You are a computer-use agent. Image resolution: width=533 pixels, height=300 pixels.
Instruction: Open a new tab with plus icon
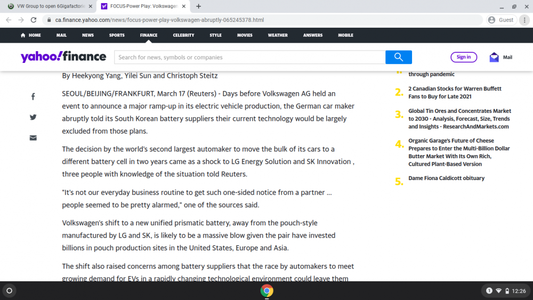(x=198, y=6)
